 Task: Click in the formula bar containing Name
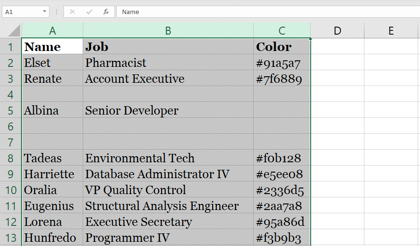tap(268, 12)
